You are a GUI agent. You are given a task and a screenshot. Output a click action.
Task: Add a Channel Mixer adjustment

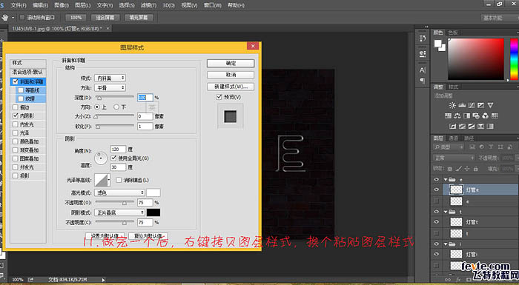pos(485,115)
